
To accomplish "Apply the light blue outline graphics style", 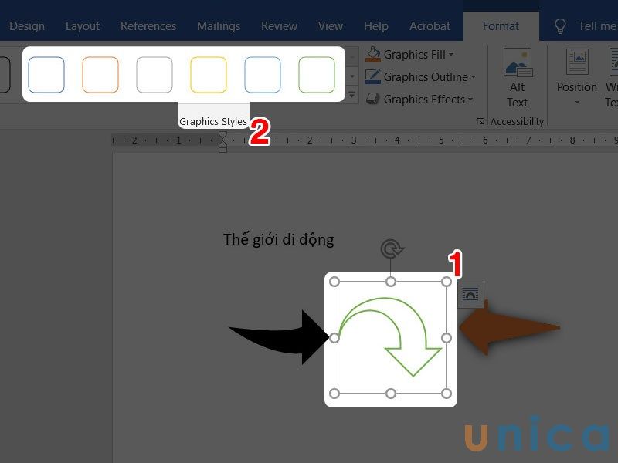I will 262,74.
